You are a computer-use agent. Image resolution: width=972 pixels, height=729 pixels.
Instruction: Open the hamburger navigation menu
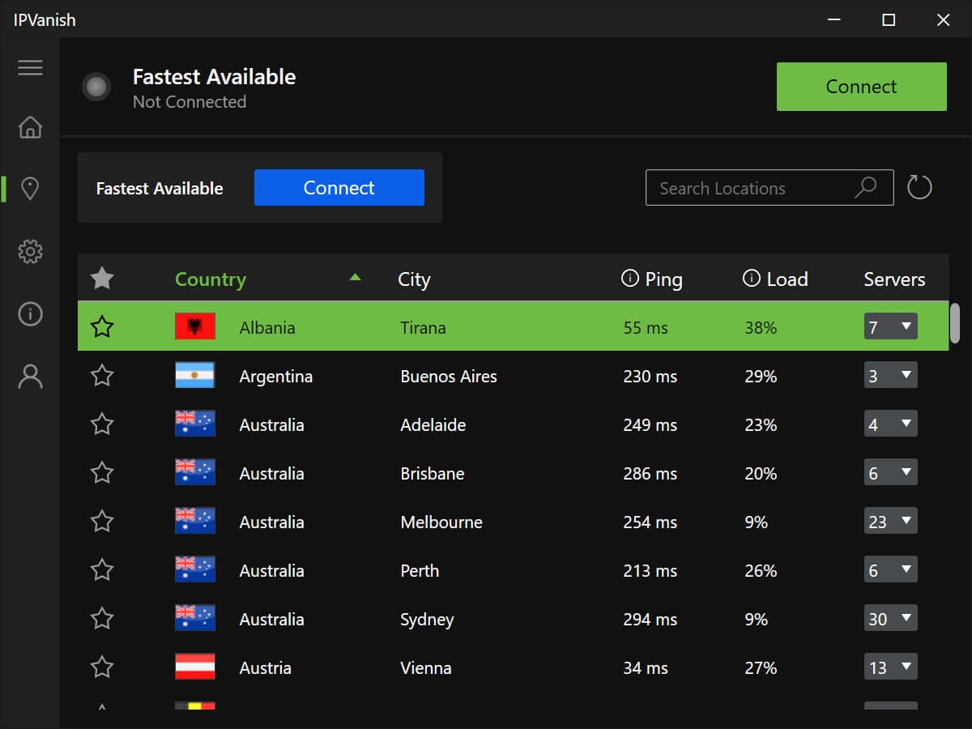pos(30,68)
